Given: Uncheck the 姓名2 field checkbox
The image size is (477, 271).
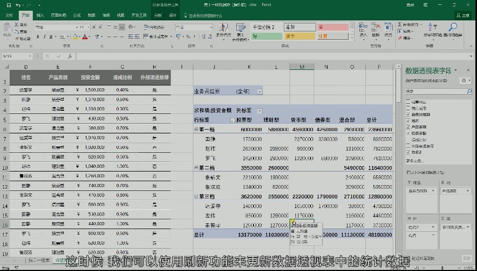Looking at the screenshot, I should click(408, 152).
